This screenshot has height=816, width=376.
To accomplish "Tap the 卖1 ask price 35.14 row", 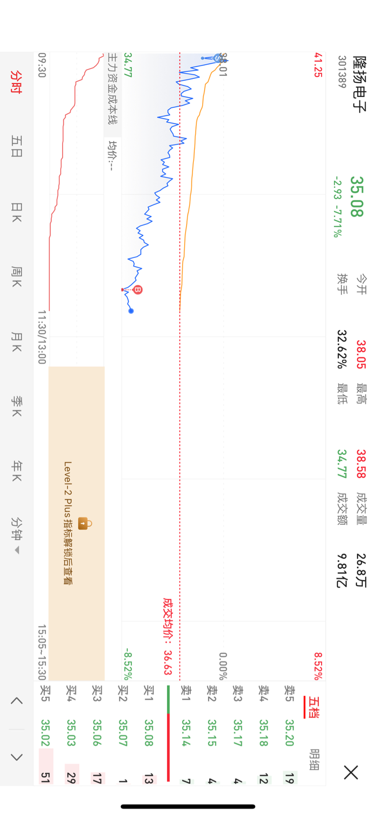I will pos(186,733).
